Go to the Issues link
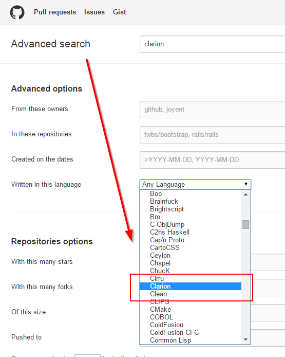Screen dimensions: 285x357 click(94, 12)
